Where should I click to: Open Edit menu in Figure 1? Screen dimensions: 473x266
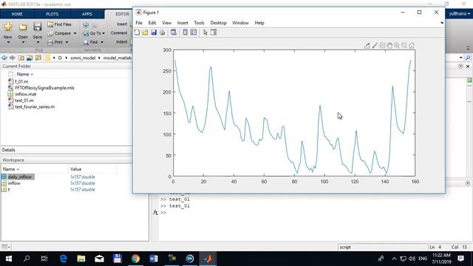[152, 23]
